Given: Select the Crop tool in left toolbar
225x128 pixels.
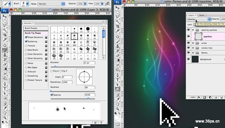Looking at the screenshot, I should click(5, 35).
